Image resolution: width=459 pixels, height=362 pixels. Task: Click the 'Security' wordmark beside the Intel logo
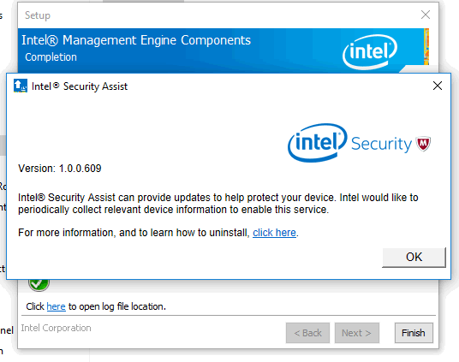381,144
